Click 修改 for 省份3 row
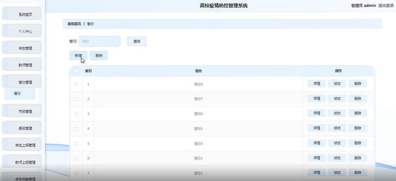Viewport: 396px width, 181px height. [x=337, y=158]
